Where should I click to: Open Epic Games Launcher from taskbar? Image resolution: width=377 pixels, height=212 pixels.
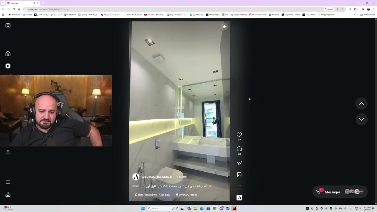click(234, 208)
